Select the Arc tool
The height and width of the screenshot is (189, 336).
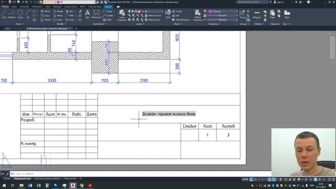click(28, 14)
